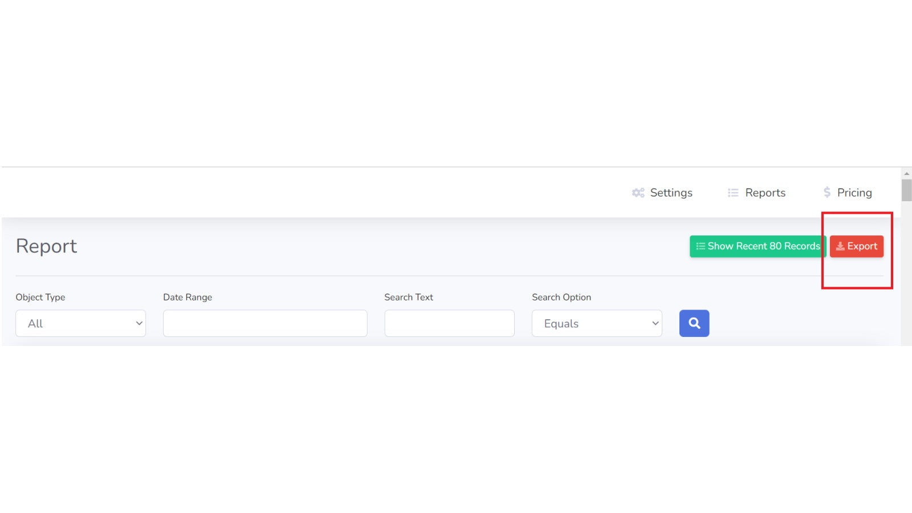This screenshot has width=912, height=513.
Task: Go to the Reports menu item
Action: click(x=765, y=193)
